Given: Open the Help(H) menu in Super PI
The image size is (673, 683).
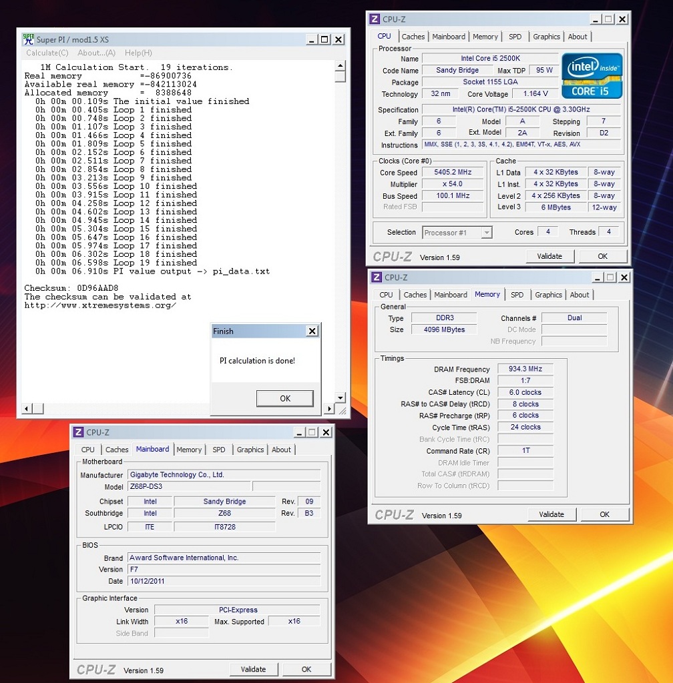Looking at the screenshot, I should click(x=138, y=53).
